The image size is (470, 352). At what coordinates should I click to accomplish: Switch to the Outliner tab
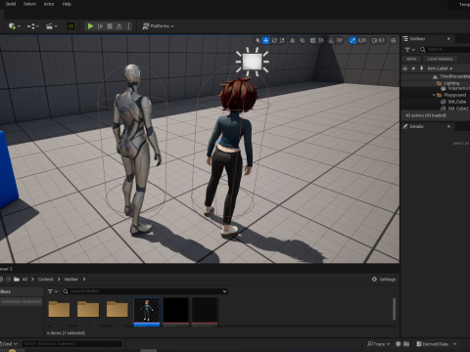click(x=417, y=39)
